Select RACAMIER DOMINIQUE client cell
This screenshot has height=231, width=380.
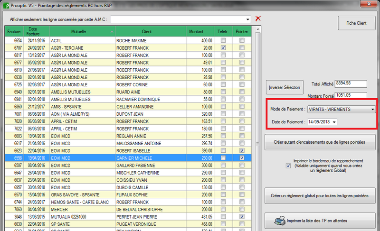151,99
